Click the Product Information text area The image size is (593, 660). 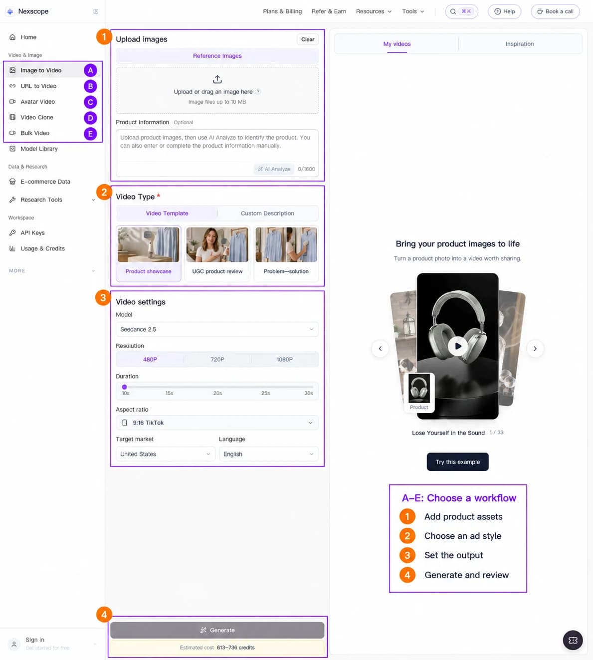click(217, 153)
